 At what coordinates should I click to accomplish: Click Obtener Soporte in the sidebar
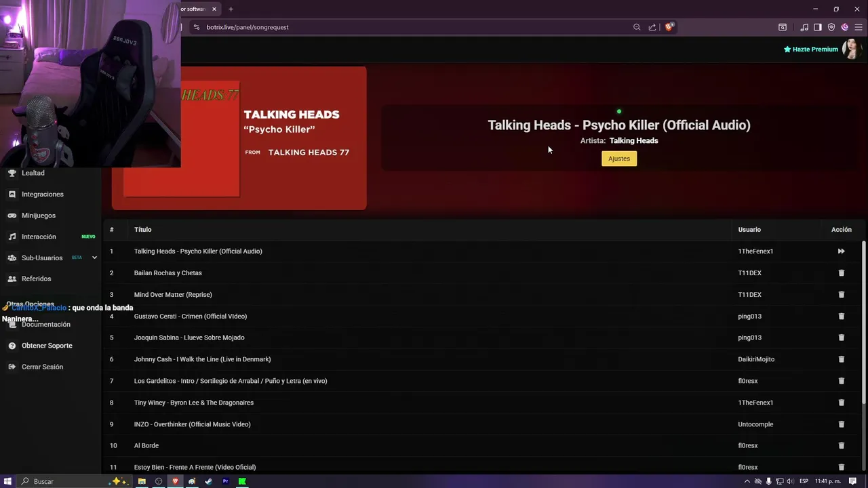pos(47,346)
